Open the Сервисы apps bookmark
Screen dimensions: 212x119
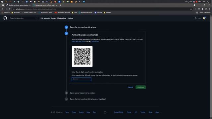6,13
